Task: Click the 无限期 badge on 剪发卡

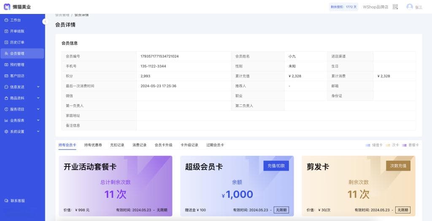Action: 403,210
